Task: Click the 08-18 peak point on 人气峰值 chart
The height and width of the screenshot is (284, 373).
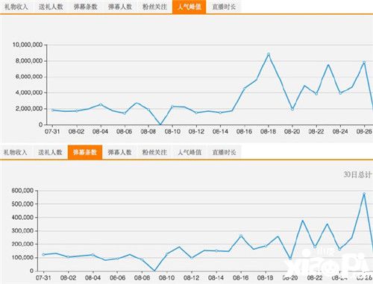Action: coord(269,54)
